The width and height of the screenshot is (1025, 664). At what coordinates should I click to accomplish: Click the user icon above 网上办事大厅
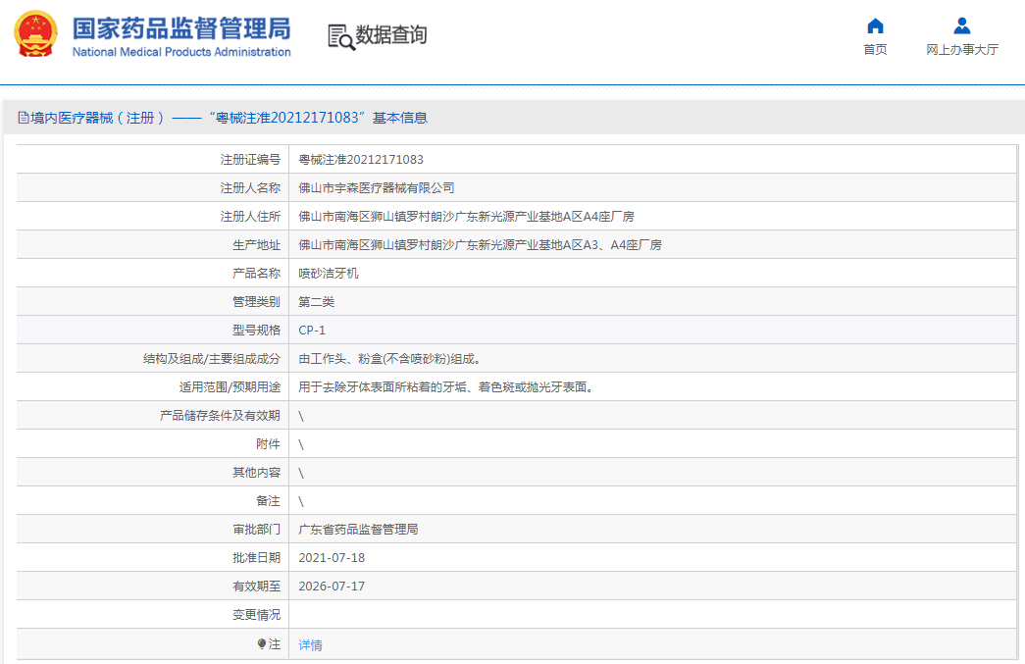pos(961,26)
